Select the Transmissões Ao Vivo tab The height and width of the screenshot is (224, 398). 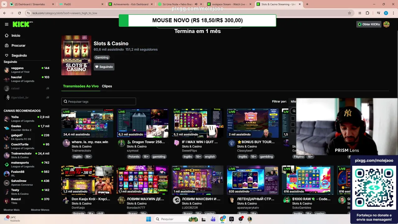(x=81, y=86)
